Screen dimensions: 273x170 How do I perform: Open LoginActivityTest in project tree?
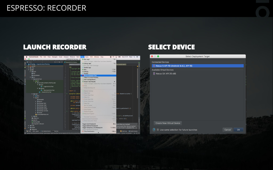49,87
